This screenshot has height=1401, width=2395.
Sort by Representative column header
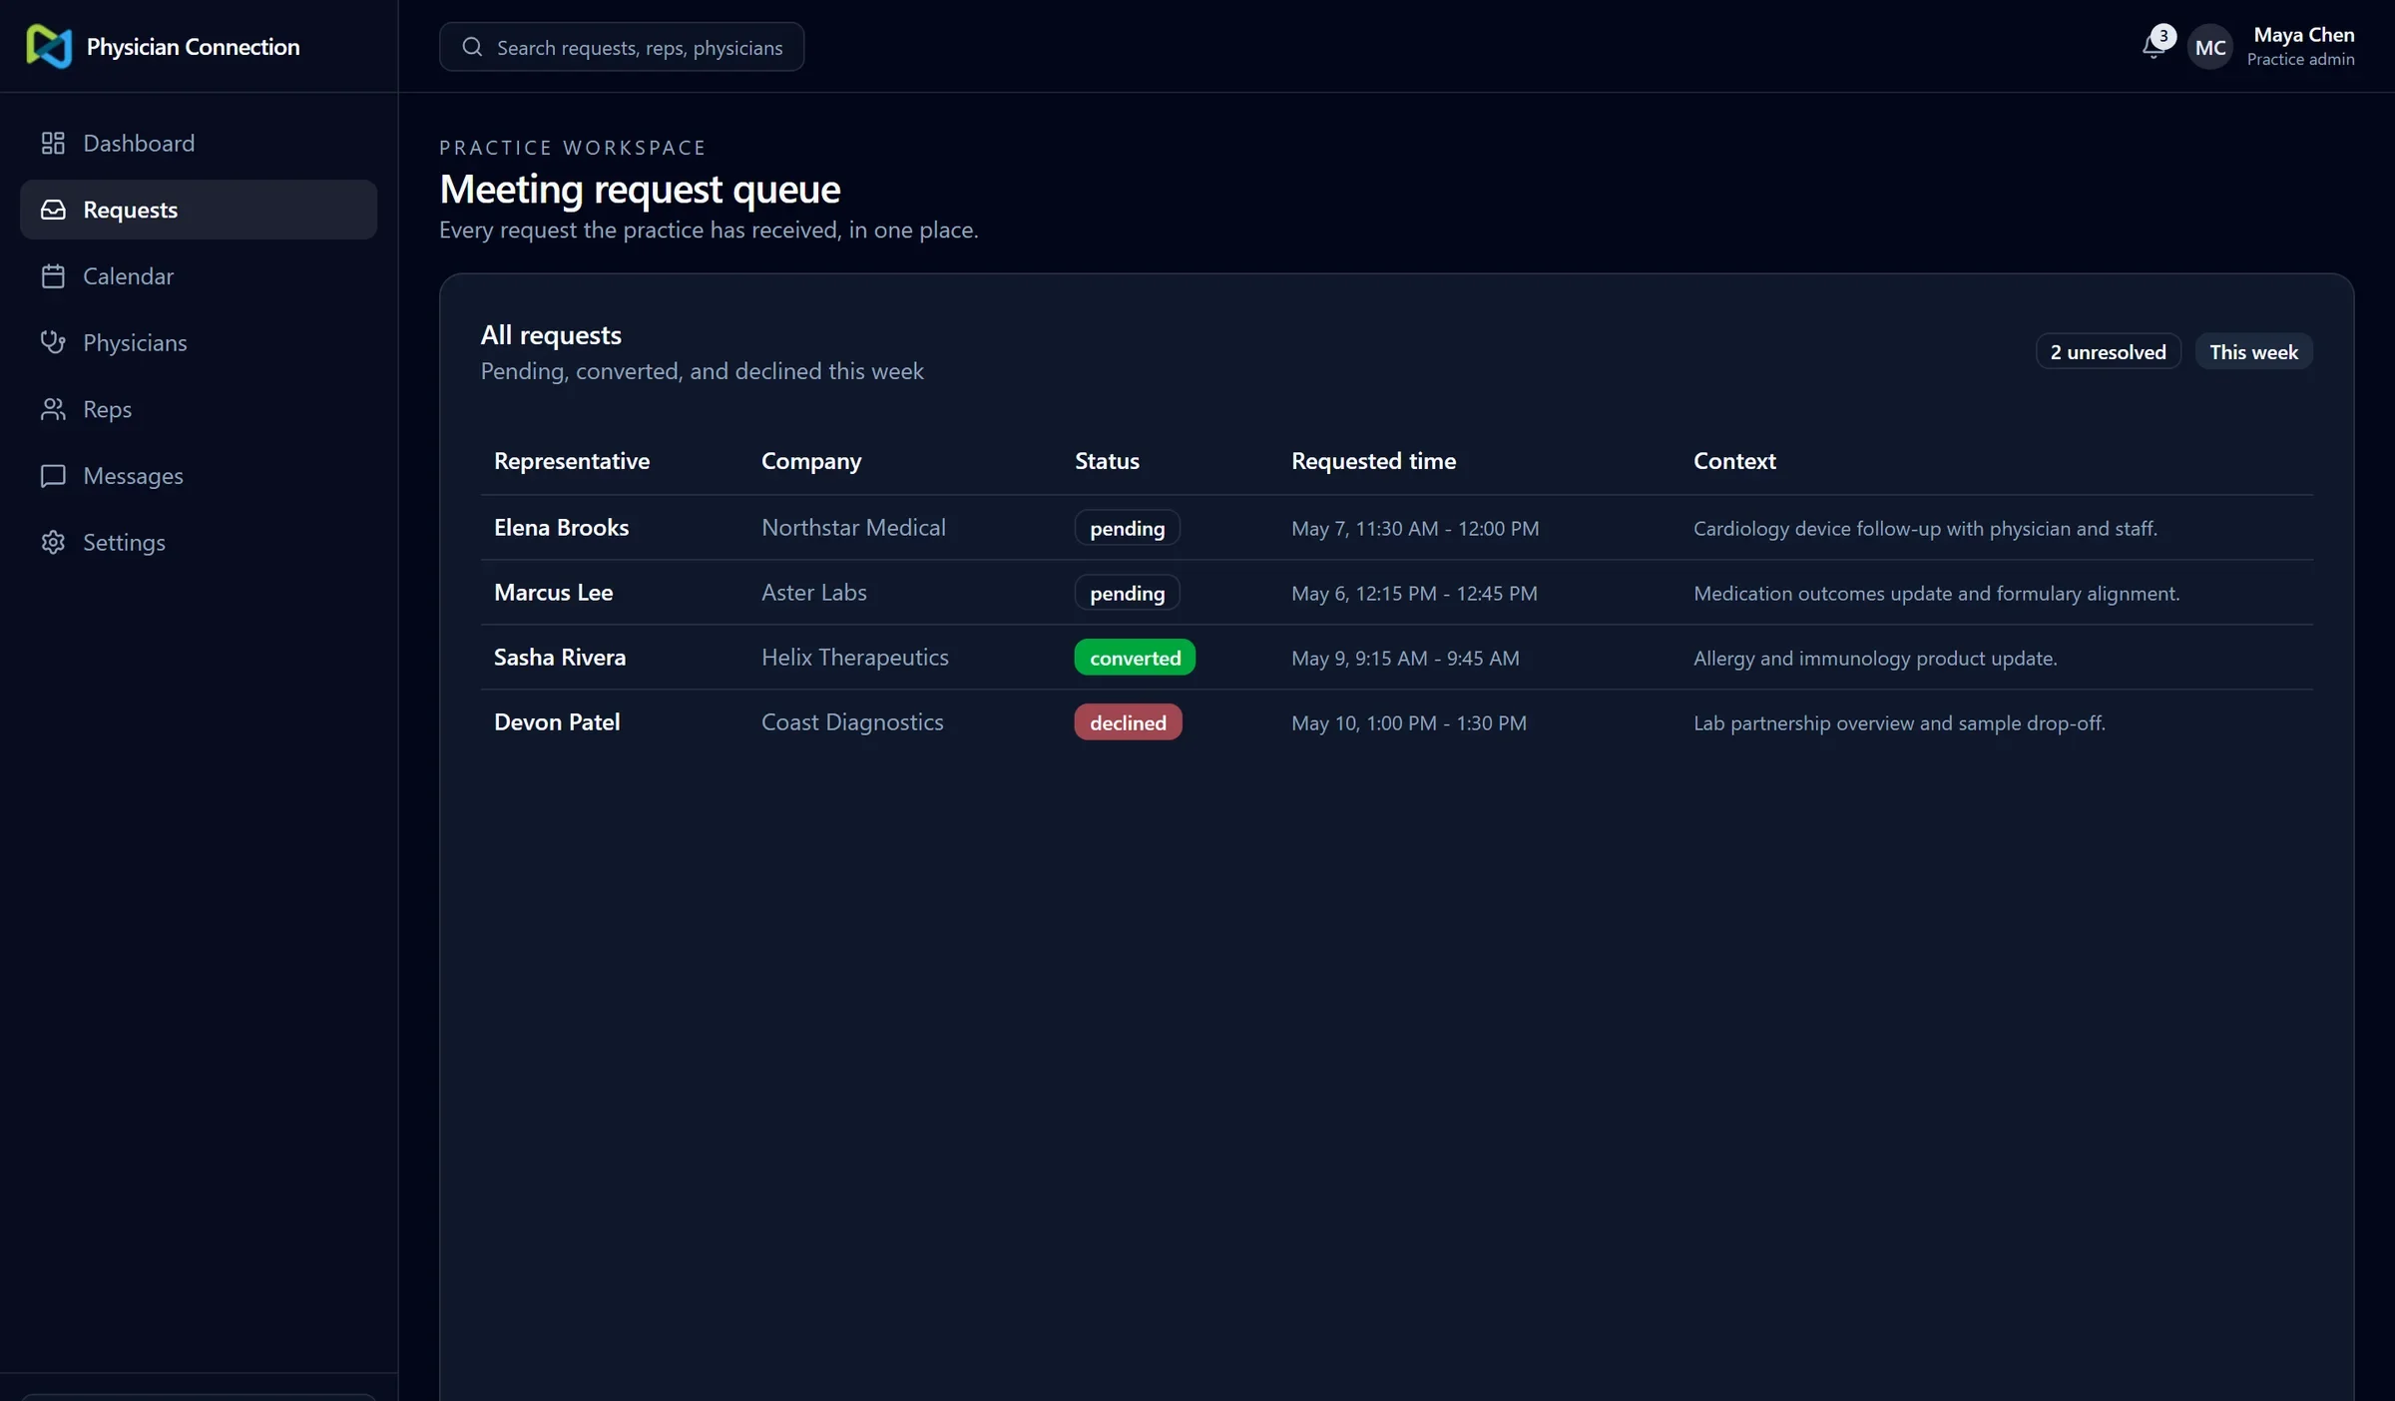[571, 461]
